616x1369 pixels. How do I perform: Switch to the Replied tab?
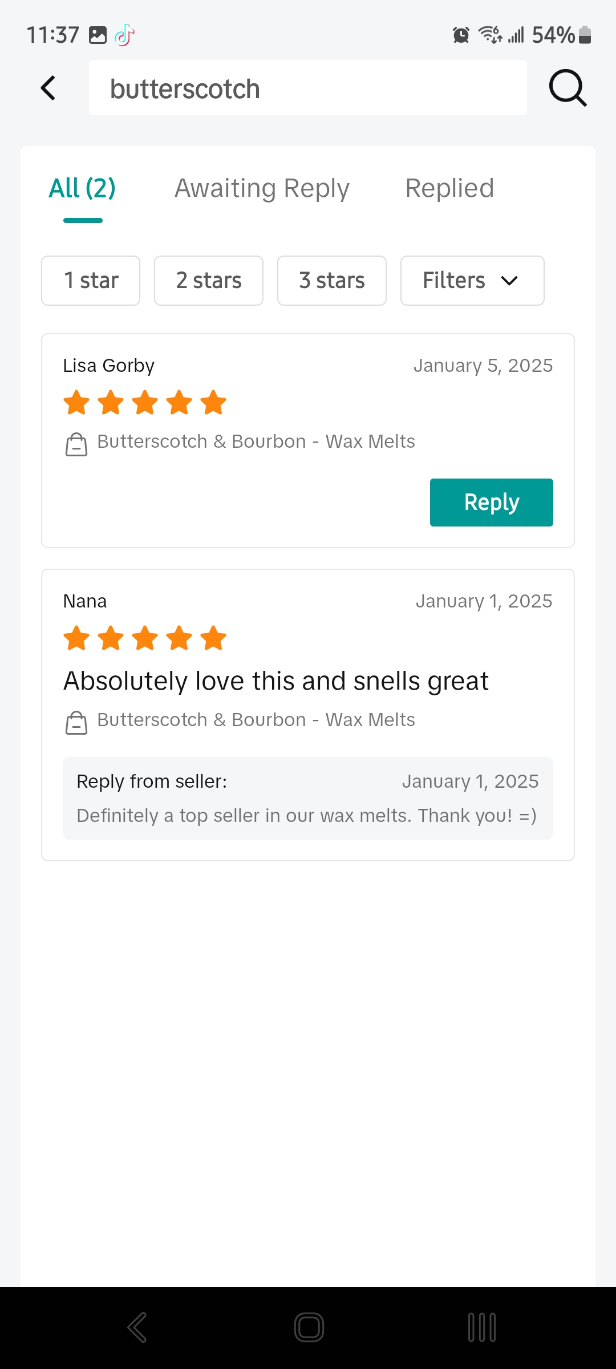click(449, 188)
